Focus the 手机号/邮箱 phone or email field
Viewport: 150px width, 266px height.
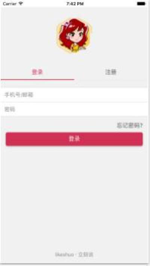[x=74, y=95]
